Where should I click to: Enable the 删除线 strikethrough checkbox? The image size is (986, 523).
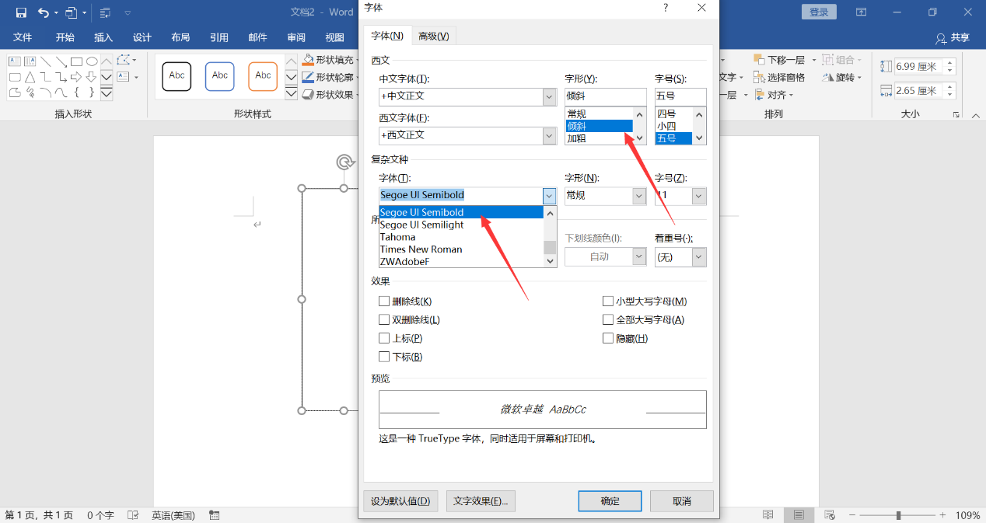(x=384, y=301)
